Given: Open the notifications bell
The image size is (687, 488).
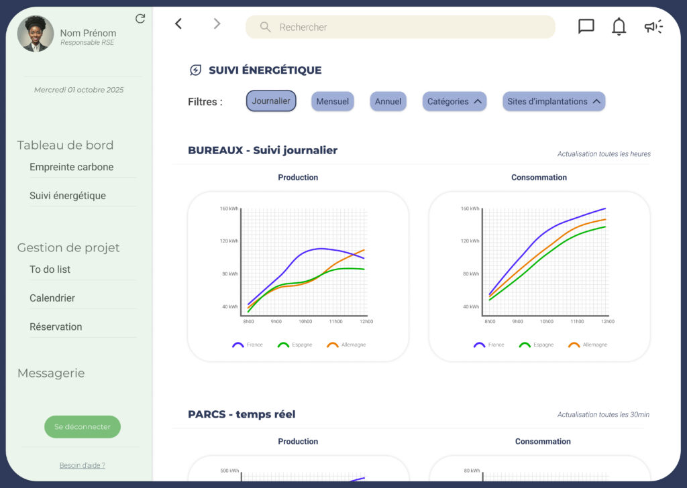Looking at the screenshot, I should pos(619,27).
